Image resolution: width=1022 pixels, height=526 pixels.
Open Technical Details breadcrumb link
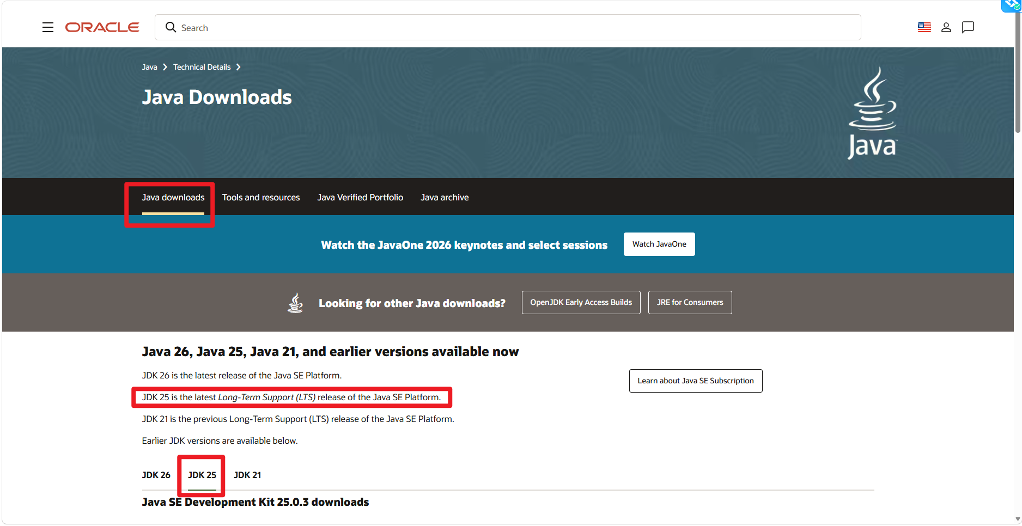pos(202,67)
